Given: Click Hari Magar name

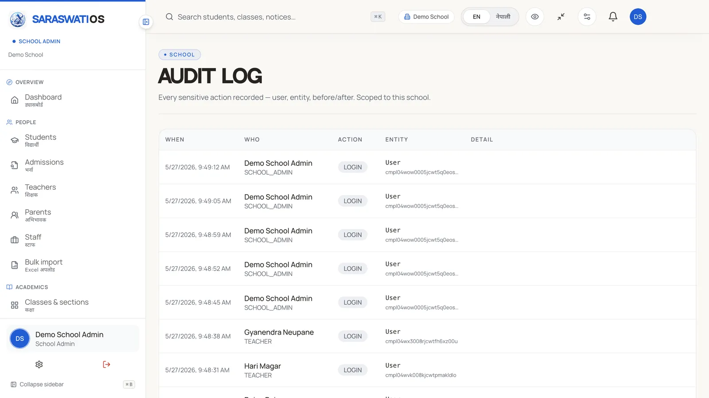Looking at the screenshot, I should click(262, 366).
